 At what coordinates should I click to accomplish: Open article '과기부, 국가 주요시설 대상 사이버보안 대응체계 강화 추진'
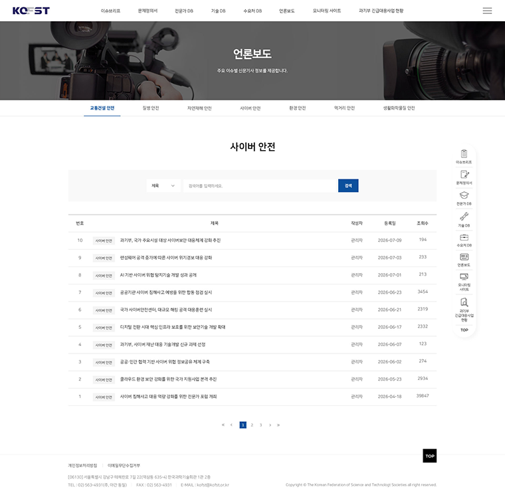tap(170, 241)
